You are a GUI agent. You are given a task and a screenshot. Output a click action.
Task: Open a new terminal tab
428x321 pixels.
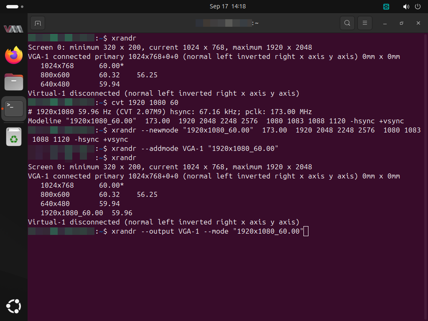click(x=38, y=23)
